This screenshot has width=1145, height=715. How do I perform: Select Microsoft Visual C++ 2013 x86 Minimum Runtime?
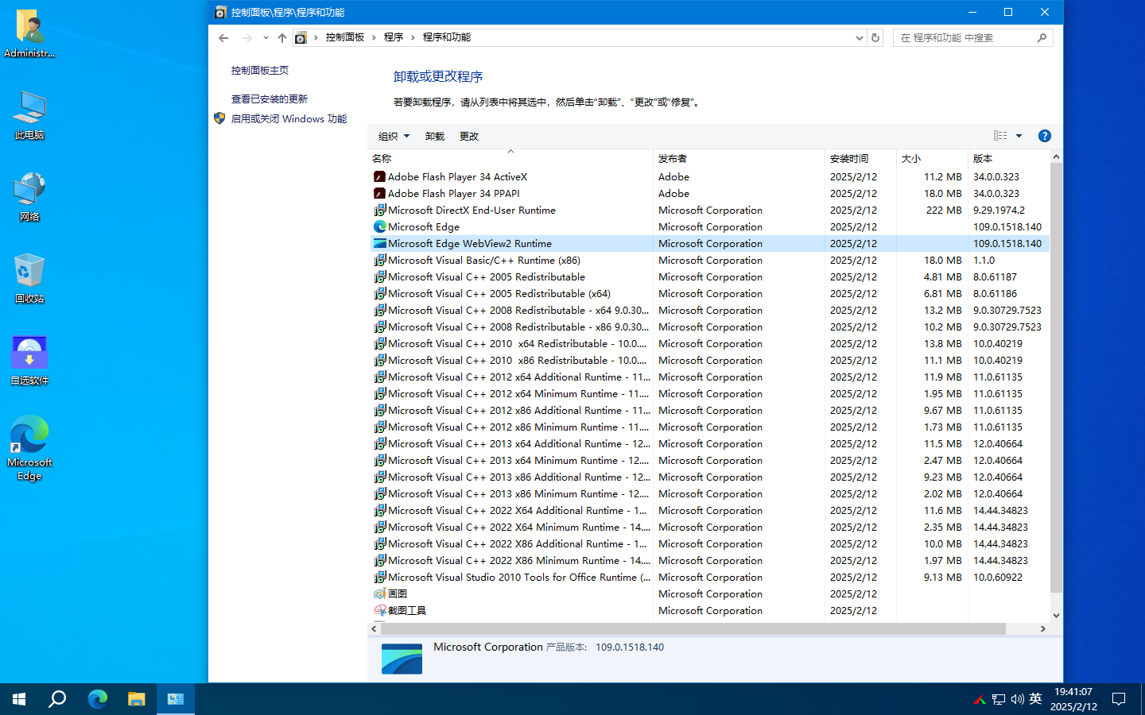click(511, 494)
